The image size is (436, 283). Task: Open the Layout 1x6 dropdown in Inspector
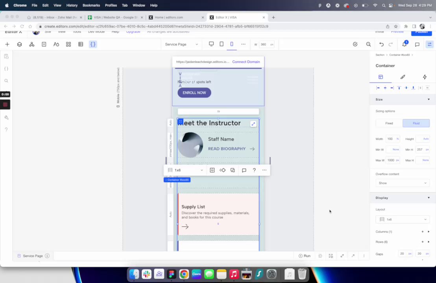pyautogui.click(x=402, y=219)
